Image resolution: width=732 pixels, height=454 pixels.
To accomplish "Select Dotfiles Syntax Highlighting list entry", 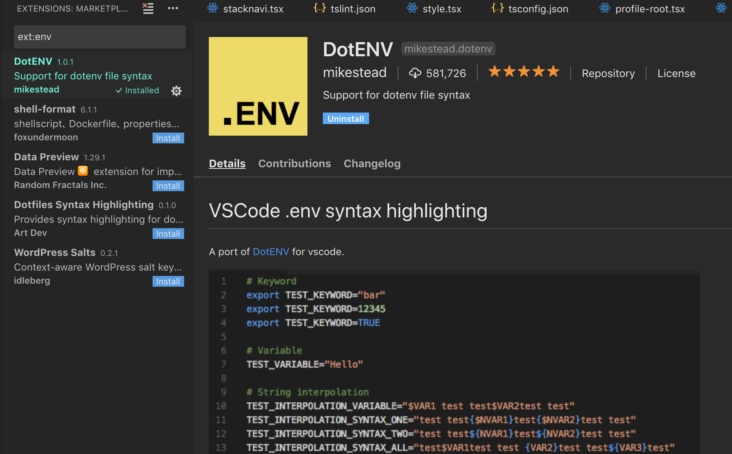I will click(x=97, y=218).
